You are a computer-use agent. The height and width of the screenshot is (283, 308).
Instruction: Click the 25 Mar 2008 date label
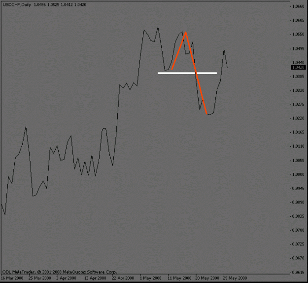pyautogui.click(x=40, y=278)
